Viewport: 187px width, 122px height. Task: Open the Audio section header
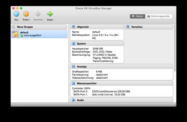click(x=122, y=100)
